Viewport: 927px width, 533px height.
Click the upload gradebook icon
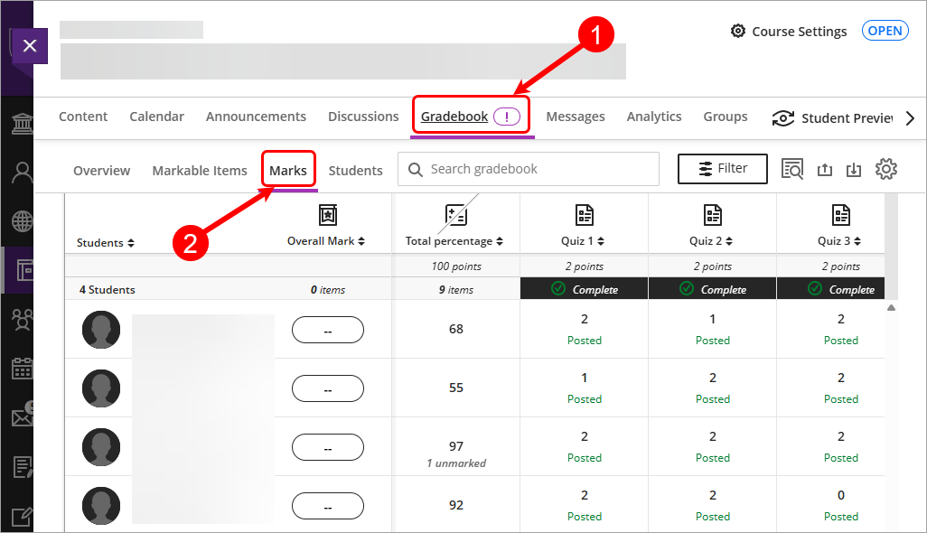click(824, 170)
